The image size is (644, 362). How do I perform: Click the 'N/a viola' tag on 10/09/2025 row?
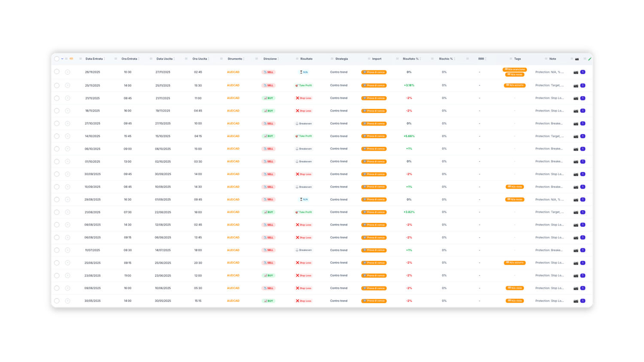515,187
